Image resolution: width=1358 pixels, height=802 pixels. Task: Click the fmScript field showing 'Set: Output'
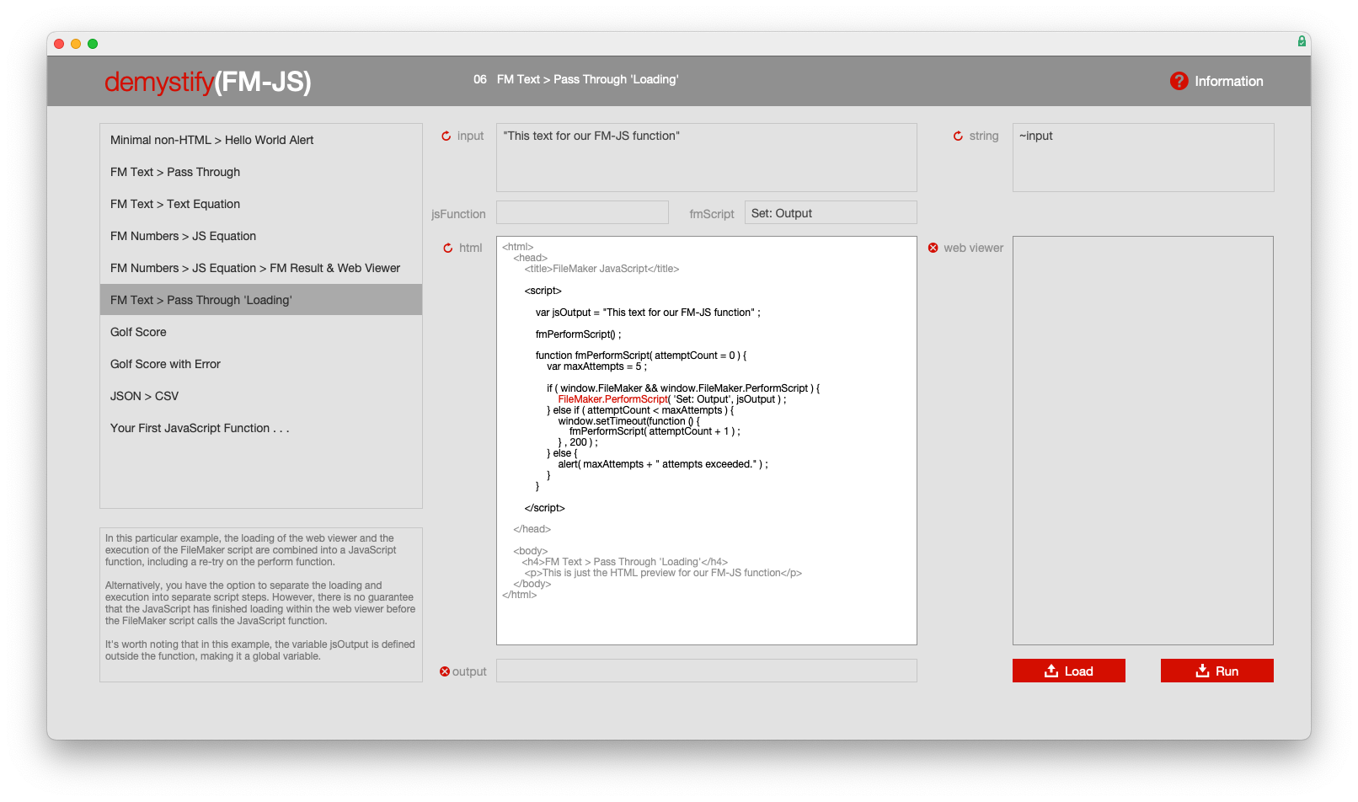click(830, 213)
